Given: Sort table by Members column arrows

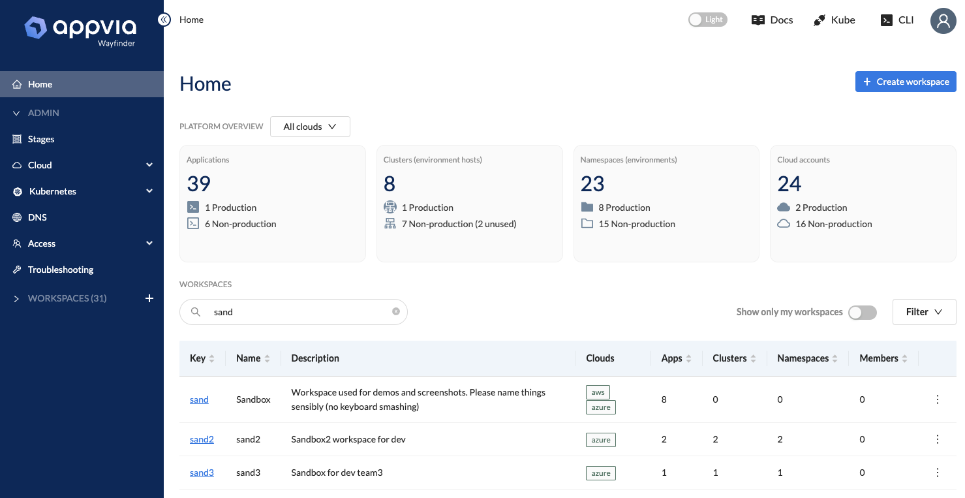Looking at the screenshot, I should (x=904, y=358).
